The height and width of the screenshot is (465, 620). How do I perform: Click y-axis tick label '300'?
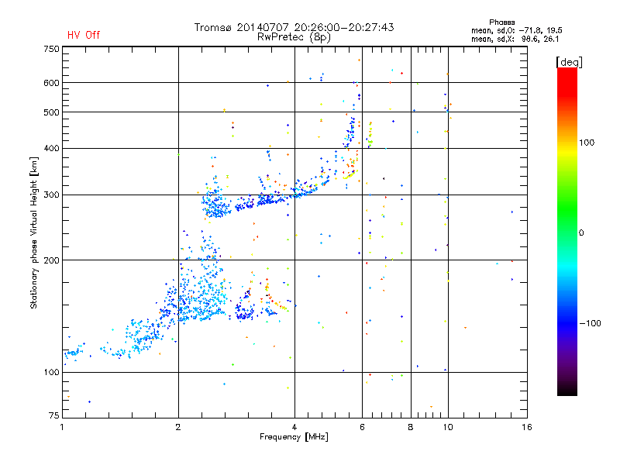(x=51, y=195)
